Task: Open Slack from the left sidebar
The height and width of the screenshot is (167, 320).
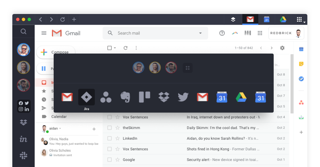Action: click(23, 155)
